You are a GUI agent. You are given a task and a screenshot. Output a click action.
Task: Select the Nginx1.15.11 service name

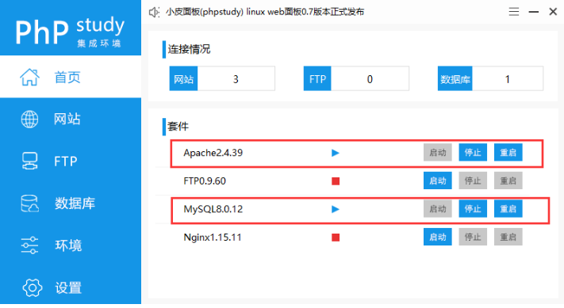click(x=213, y=238)
